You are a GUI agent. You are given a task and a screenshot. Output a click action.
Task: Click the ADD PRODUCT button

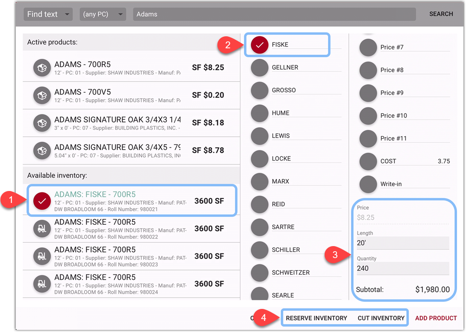click(x=436, y=318)
